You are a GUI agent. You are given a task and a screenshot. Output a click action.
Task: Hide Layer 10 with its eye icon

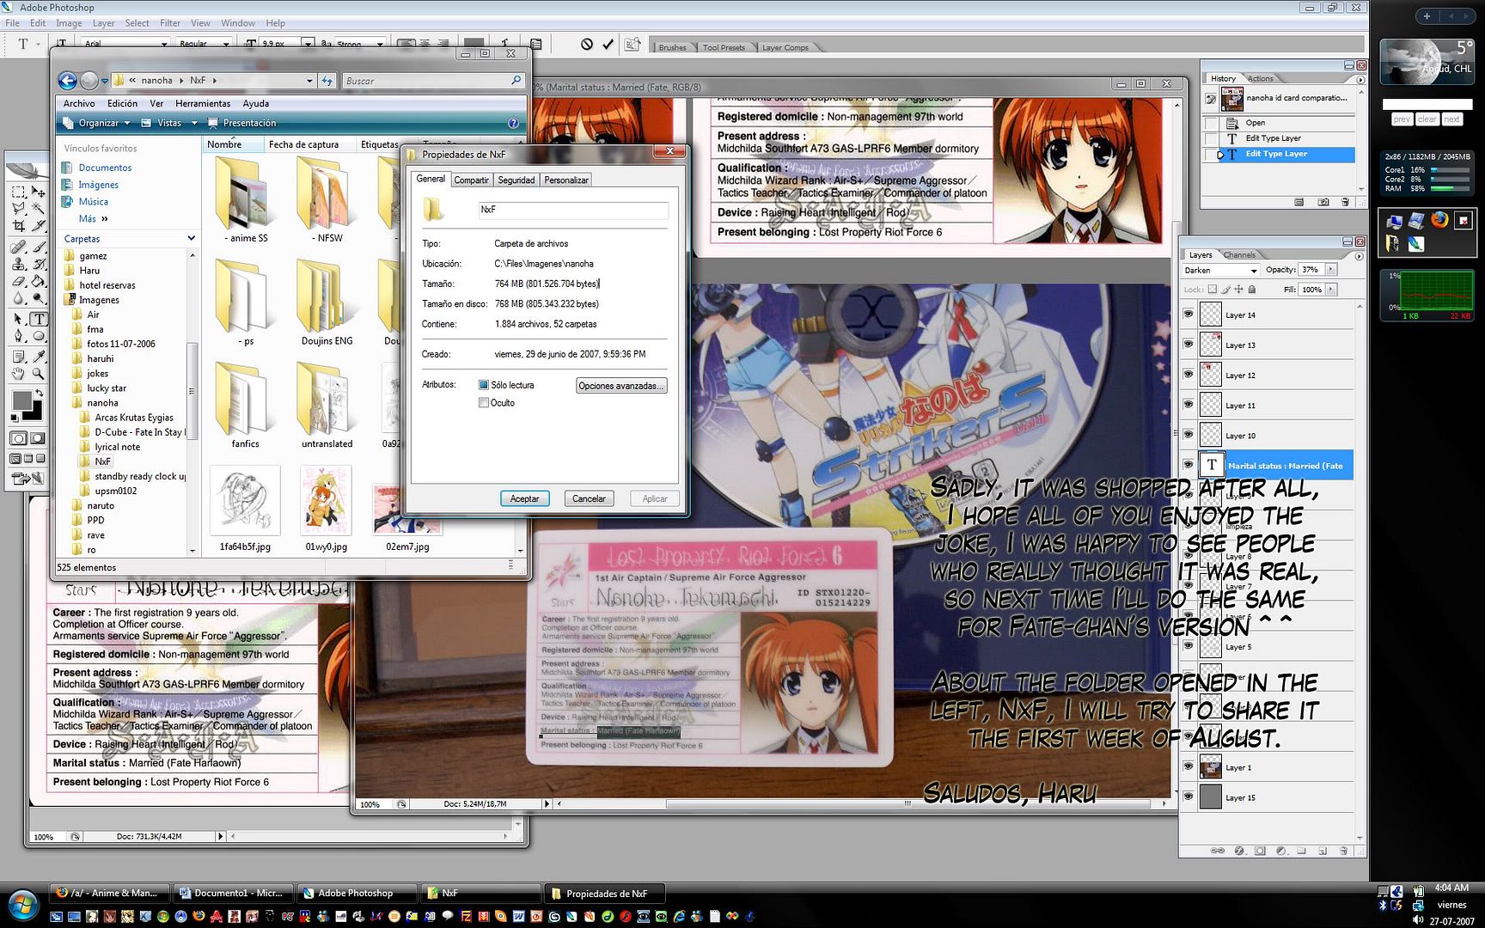coord(1189,435)
